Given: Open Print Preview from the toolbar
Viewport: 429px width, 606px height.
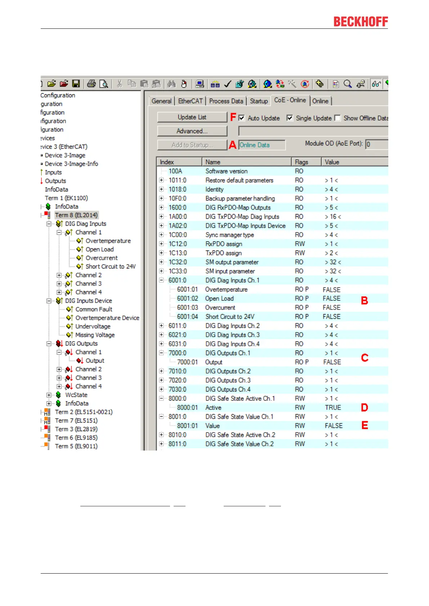Looking at the screenshot, I should coord(104,84).
